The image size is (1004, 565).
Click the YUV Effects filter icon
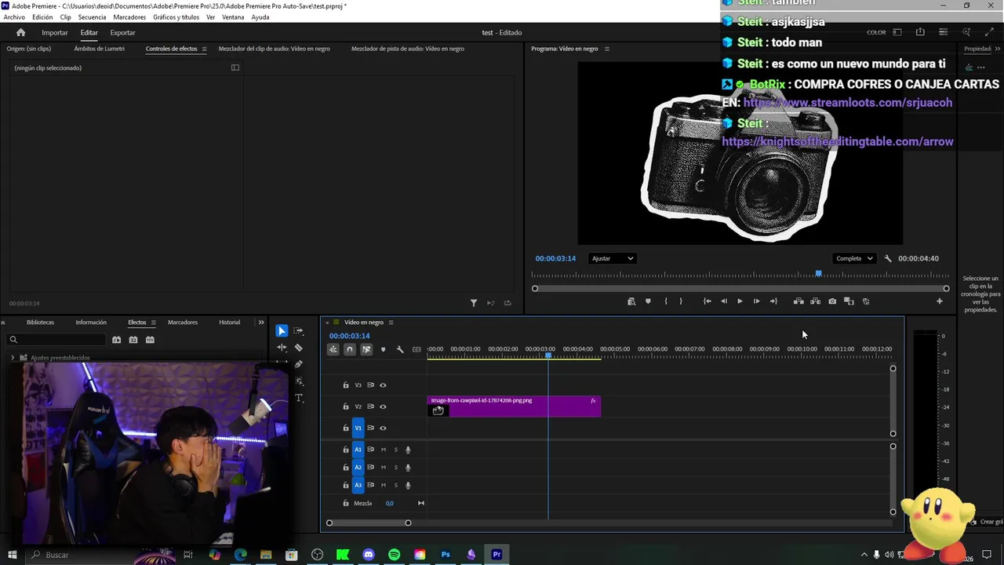[x=150, y=340]
